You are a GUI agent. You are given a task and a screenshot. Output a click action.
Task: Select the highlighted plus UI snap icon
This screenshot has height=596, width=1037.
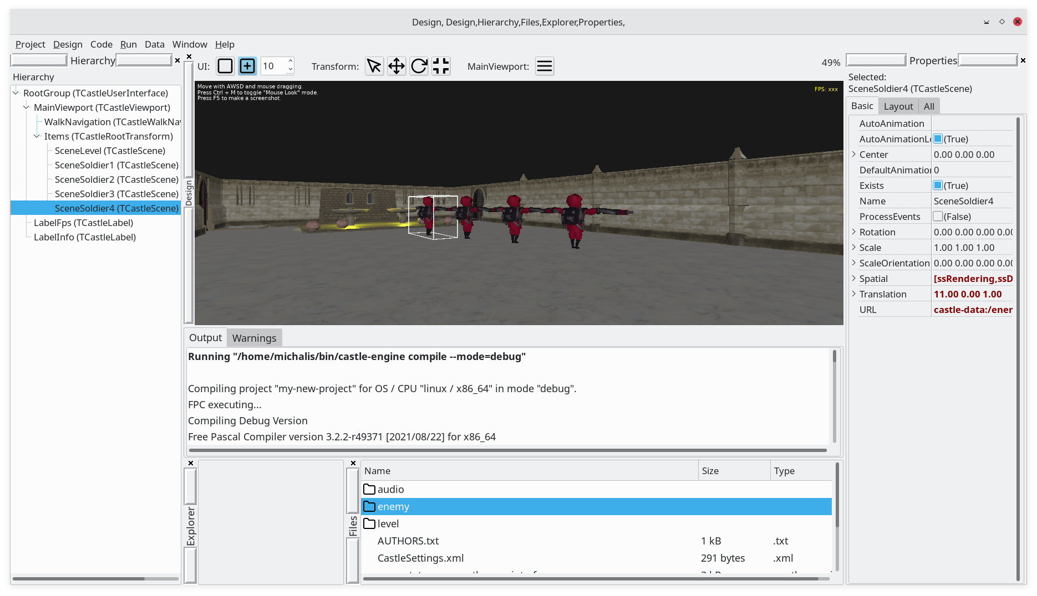point(247,66)
